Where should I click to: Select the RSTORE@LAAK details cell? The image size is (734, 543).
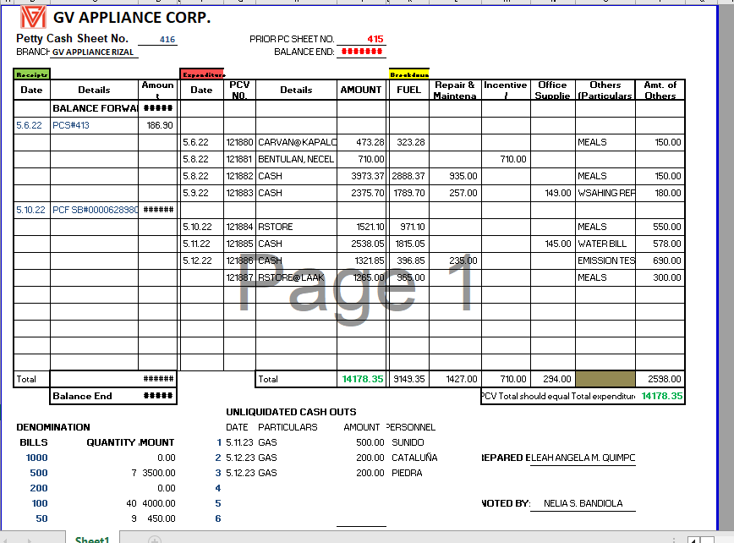[296, 277]
